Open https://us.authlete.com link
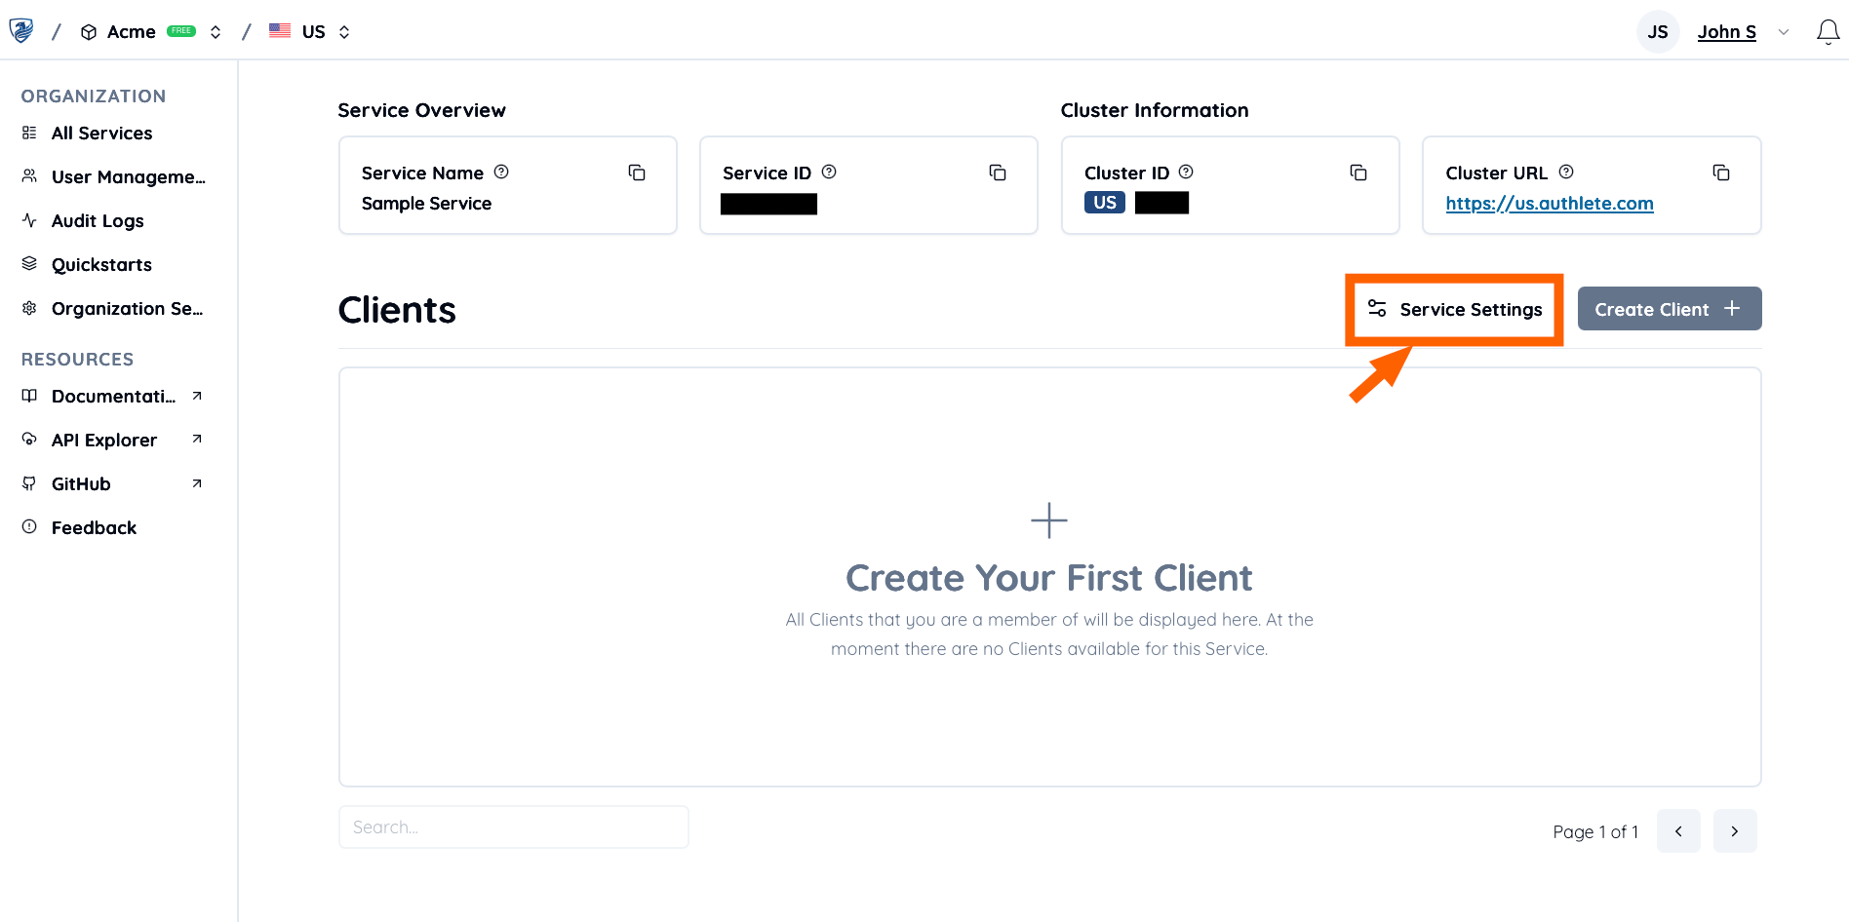 (x=1550, y=204)
